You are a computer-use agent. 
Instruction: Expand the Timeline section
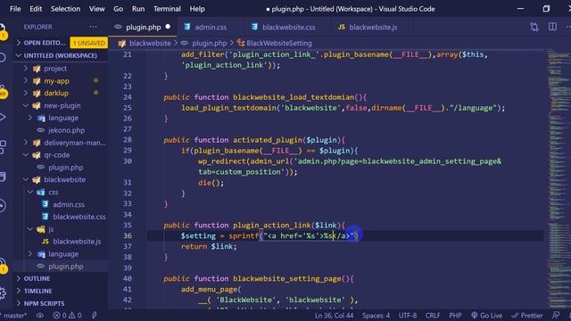37,291
